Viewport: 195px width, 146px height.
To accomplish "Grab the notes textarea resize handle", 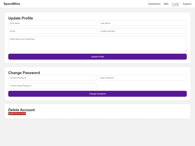I will pyautogui.click(x=186, y=50).
